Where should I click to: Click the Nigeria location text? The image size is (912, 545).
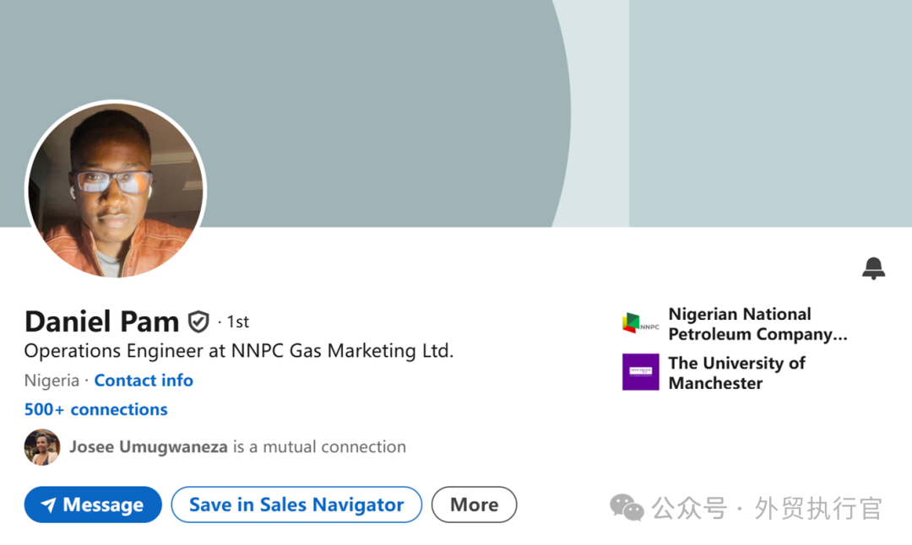tap(52, 380)
